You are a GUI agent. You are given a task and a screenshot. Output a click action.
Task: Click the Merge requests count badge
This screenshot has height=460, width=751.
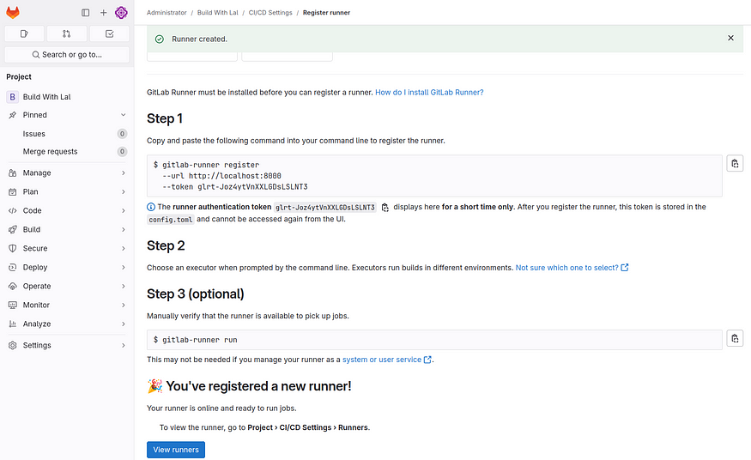(122, 152)
